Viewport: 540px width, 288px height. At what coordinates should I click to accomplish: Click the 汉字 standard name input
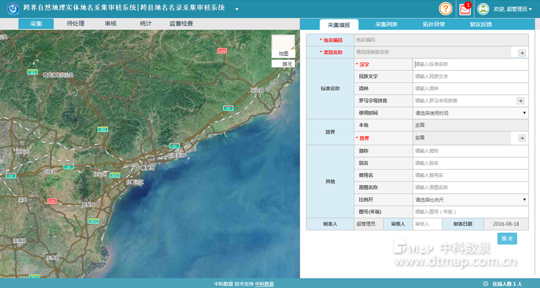point(470,64)
